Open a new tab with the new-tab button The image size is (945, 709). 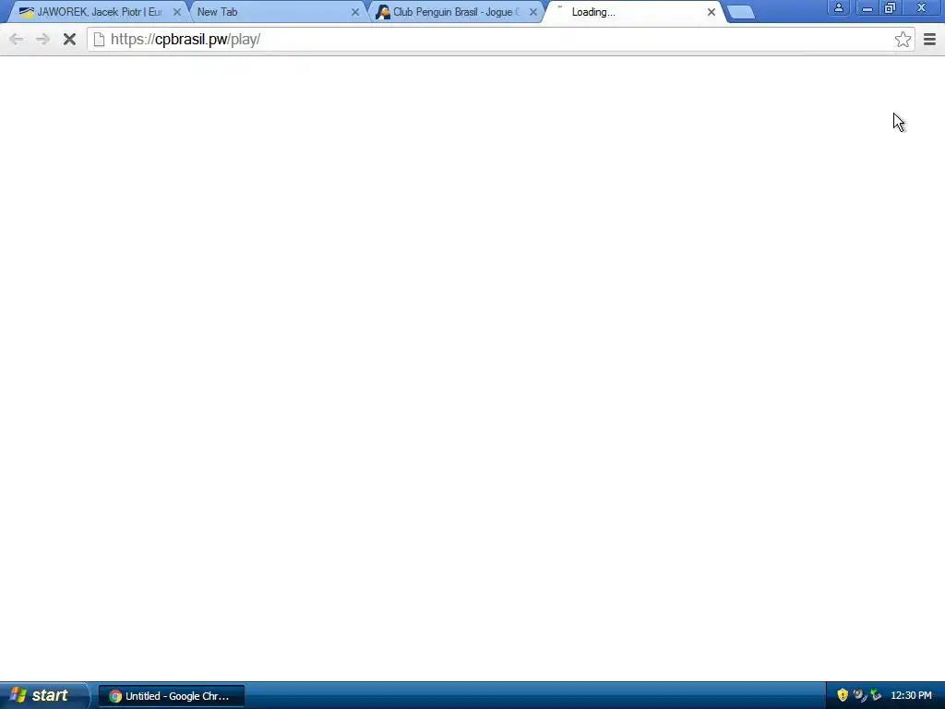[x=741, y=12]
